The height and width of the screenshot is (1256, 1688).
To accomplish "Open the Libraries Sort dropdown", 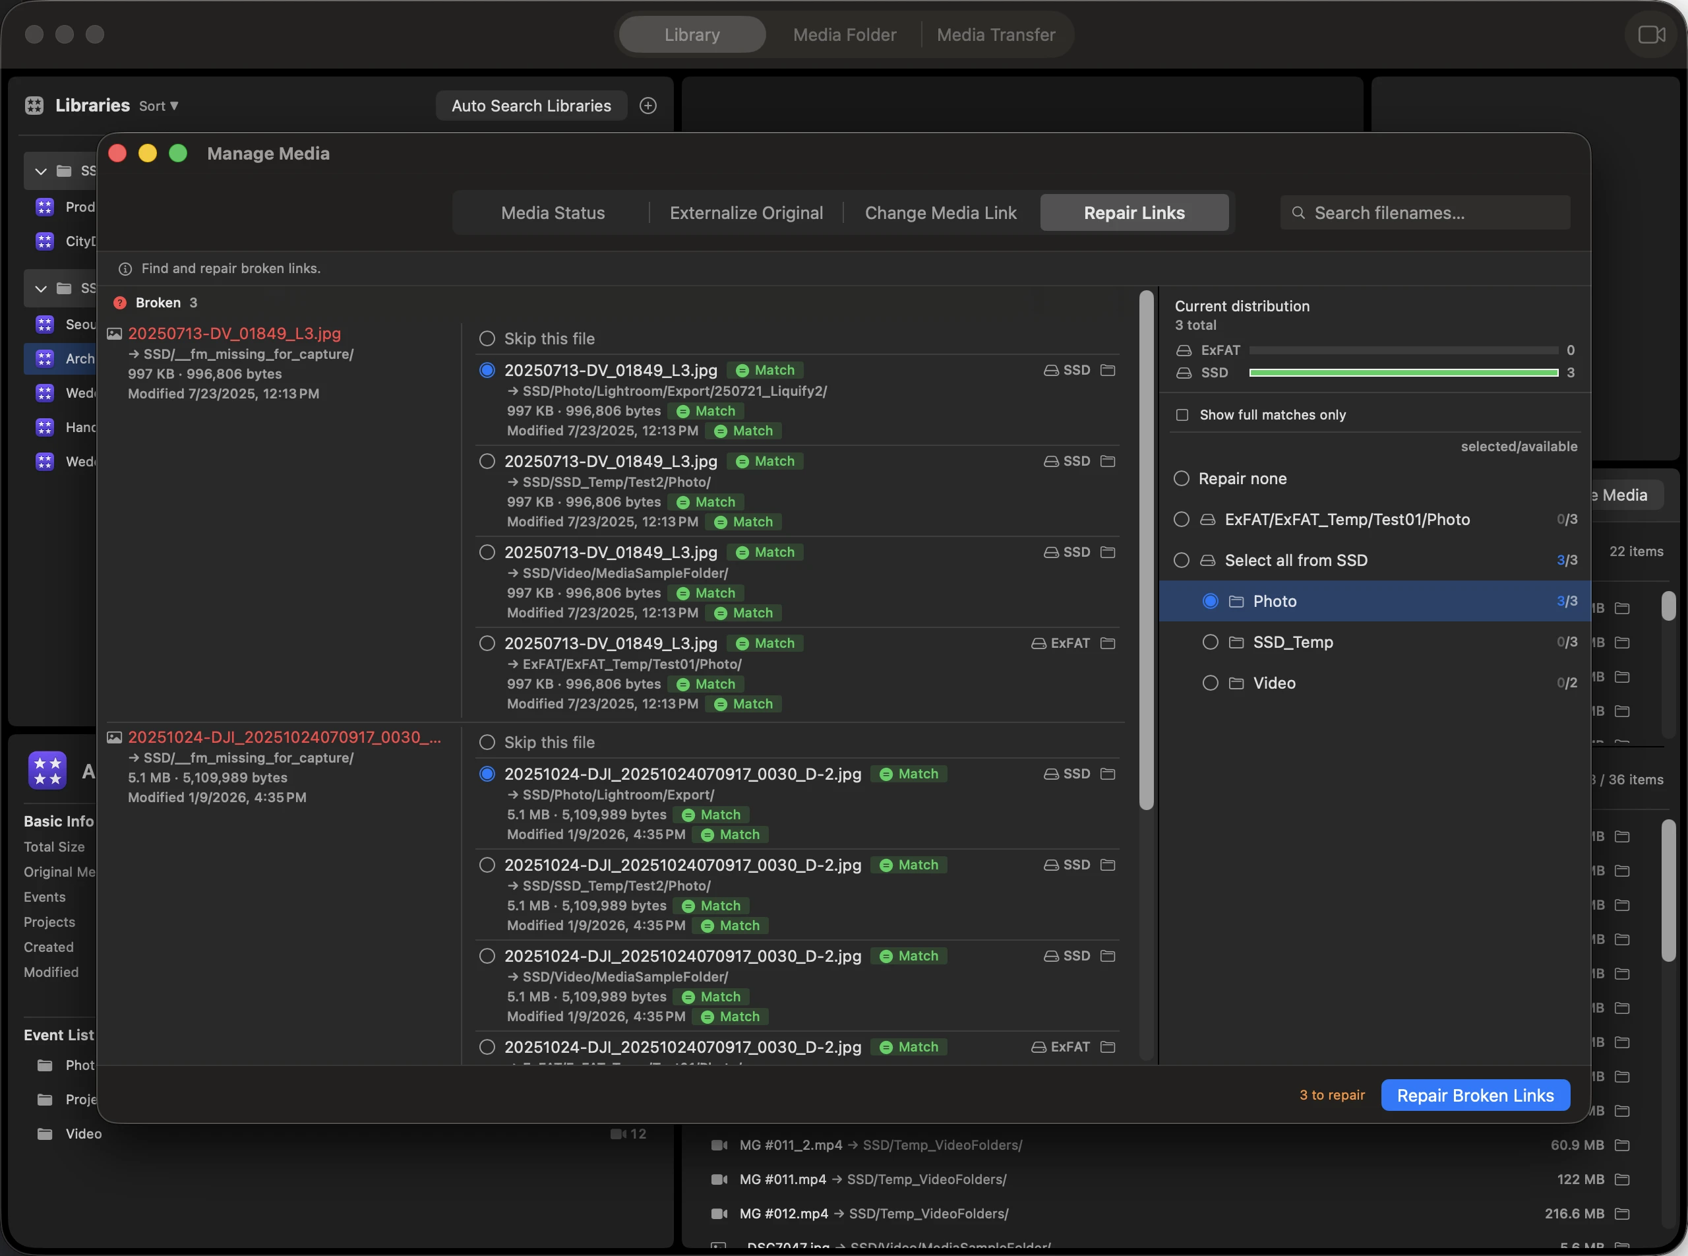I will tap(159, 106).
